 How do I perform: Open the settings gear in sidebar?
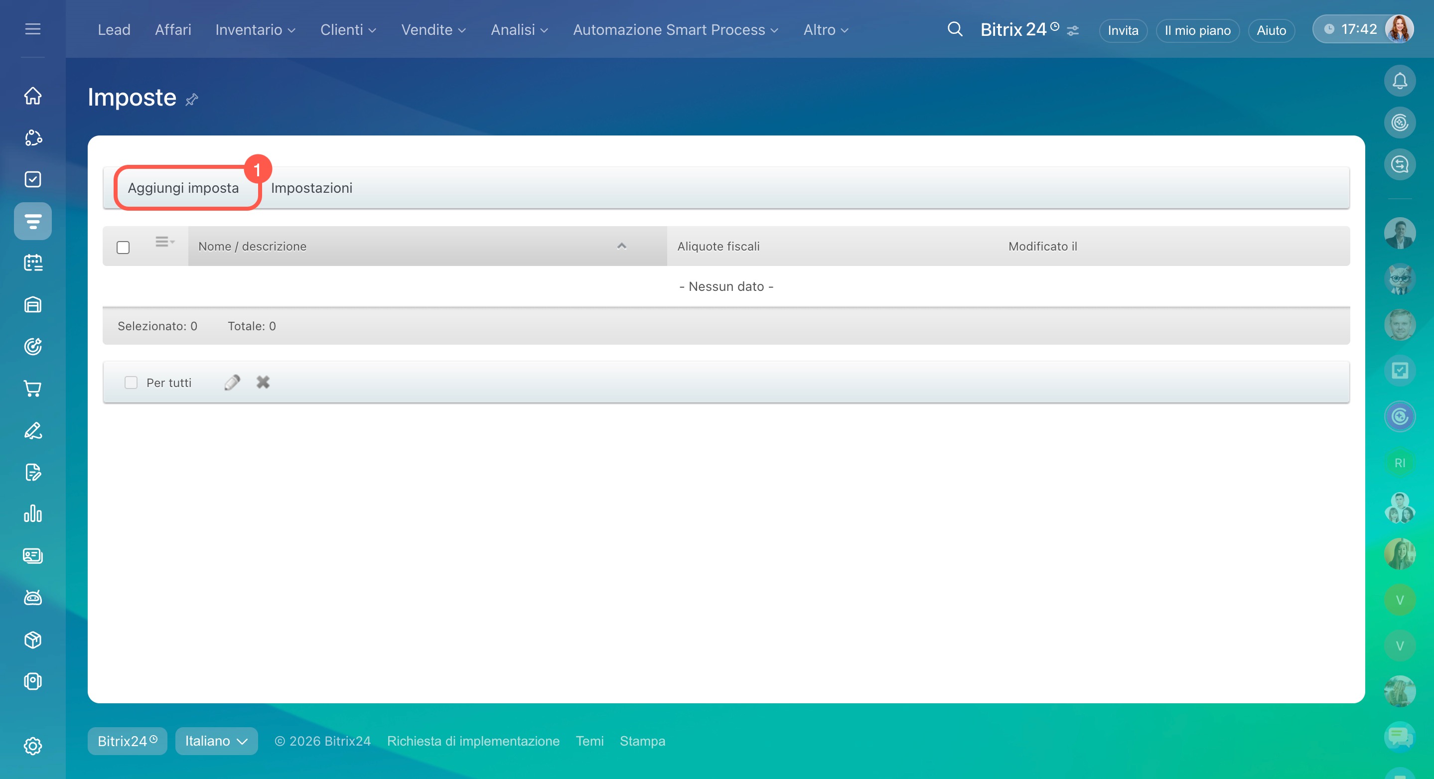[x=33, y=746]
